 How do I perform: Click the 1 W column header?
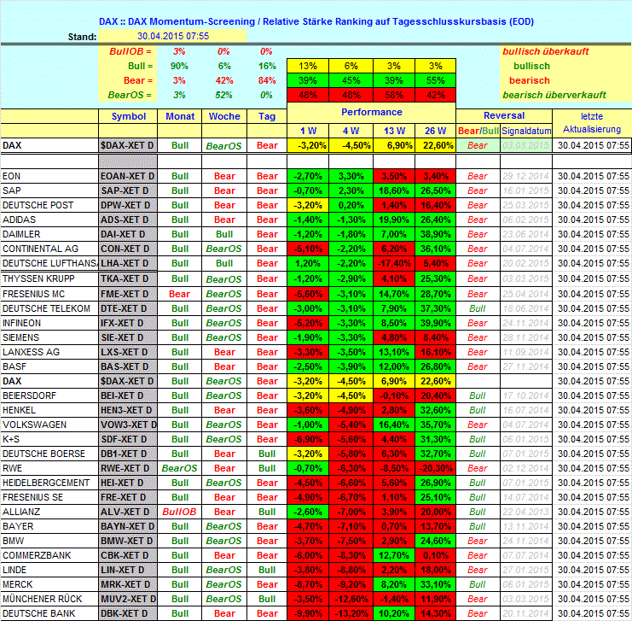pos(308,131)
